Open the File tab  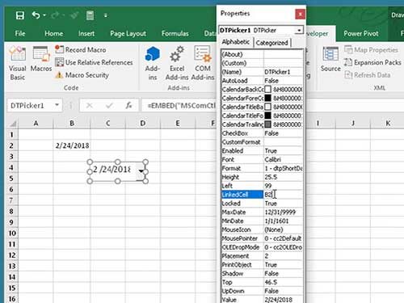pos(20,33)
